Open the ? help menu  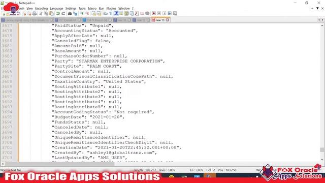pyautogui.click(x=133, y=9)
